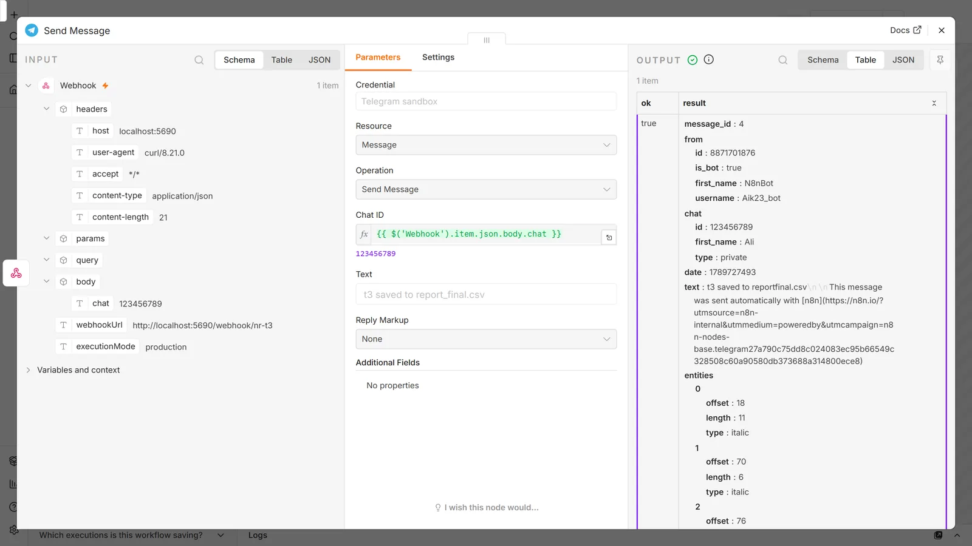This screenshot has width=972, height=546.
Task: Pin the output data
Action: [940, 59]
